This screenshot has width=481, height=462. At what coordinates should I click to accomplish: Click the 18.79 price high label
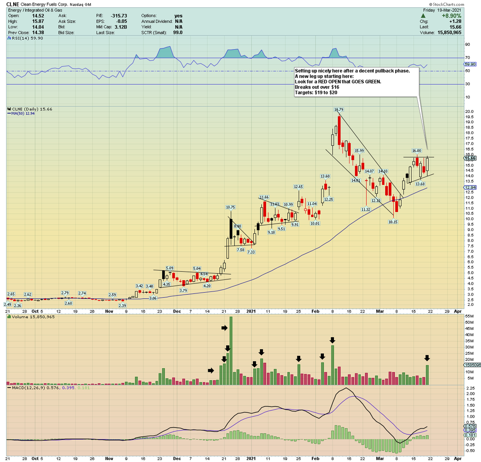(x=339, y=109)
